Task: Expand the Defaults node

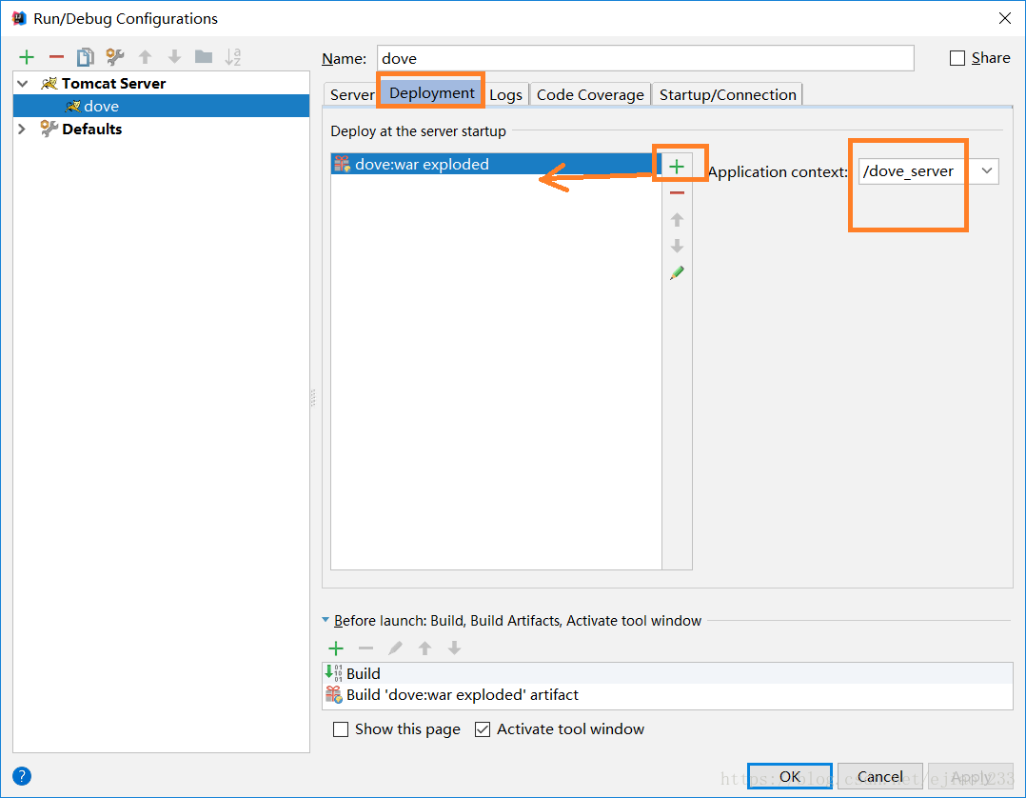Action: click(x=21, y=129)
